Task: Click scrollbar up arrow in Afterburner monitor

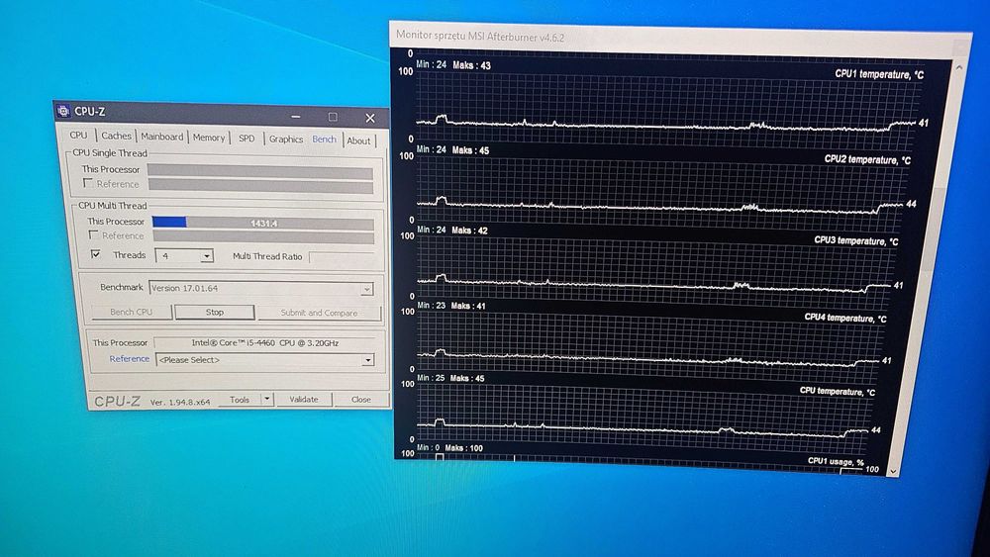Action: (959, 67)
